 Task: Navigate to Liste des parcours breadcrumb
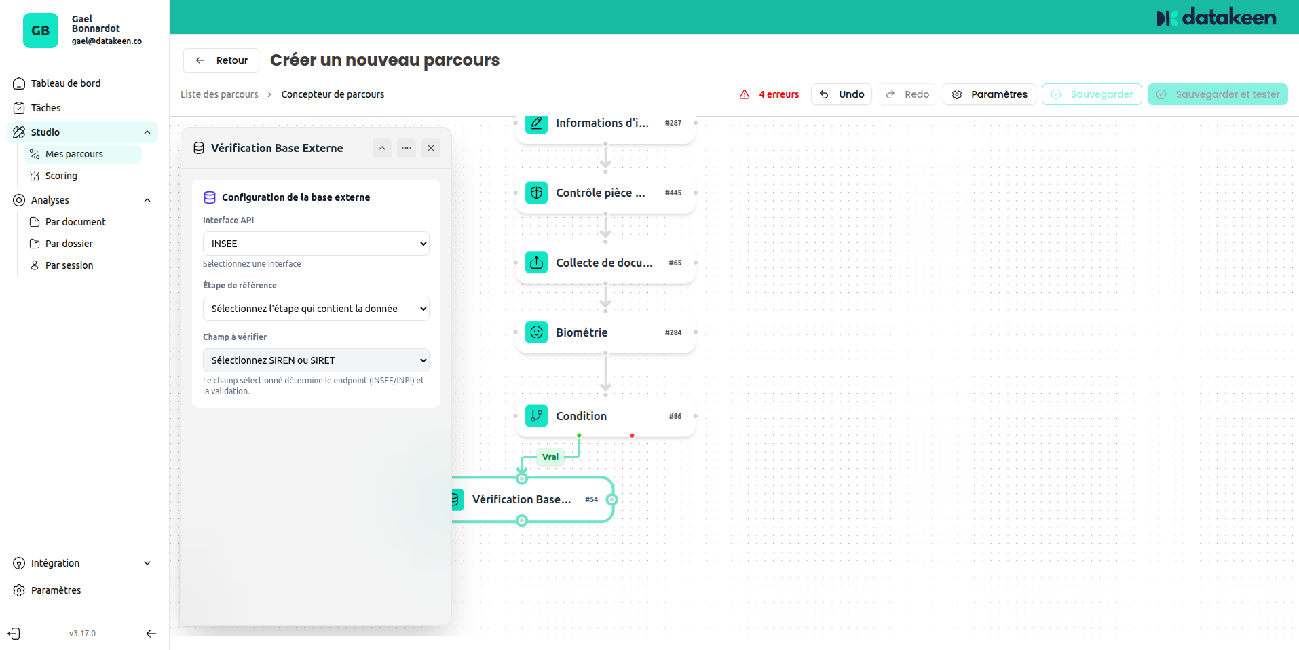coord(219,94)
